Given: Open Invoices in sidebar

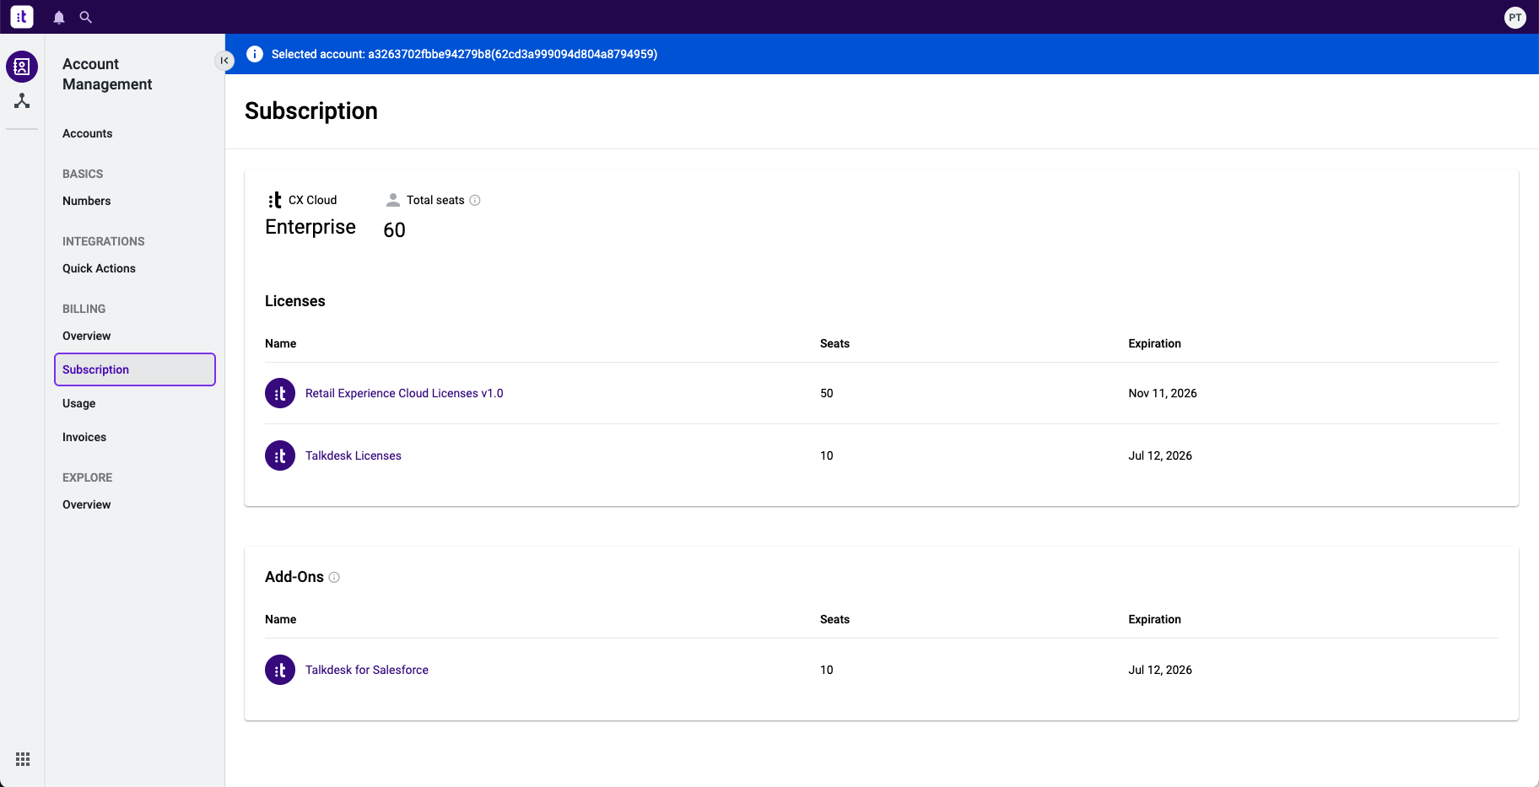Looking at the screenshot, I should [x=84, y=437].
